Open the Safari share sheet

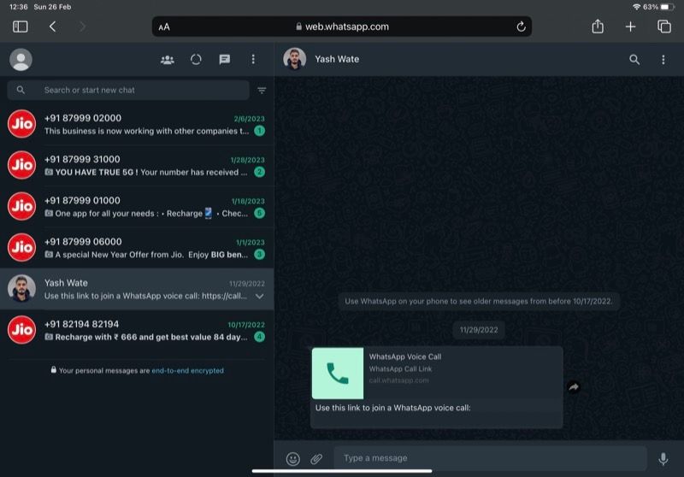pos(598,26)
